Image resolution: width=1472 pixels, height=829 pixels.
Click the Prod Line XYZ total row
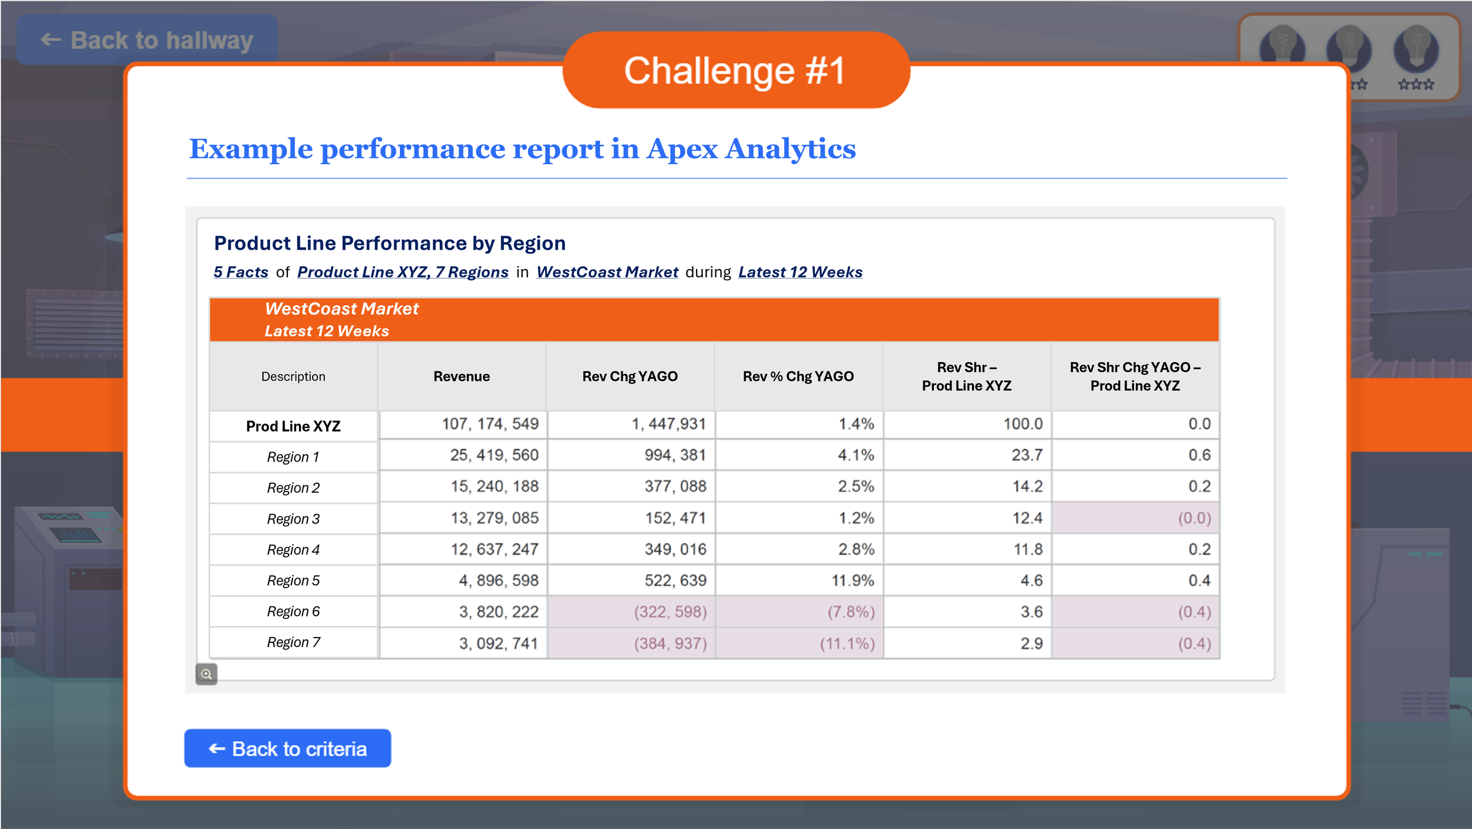coord(293,425)
